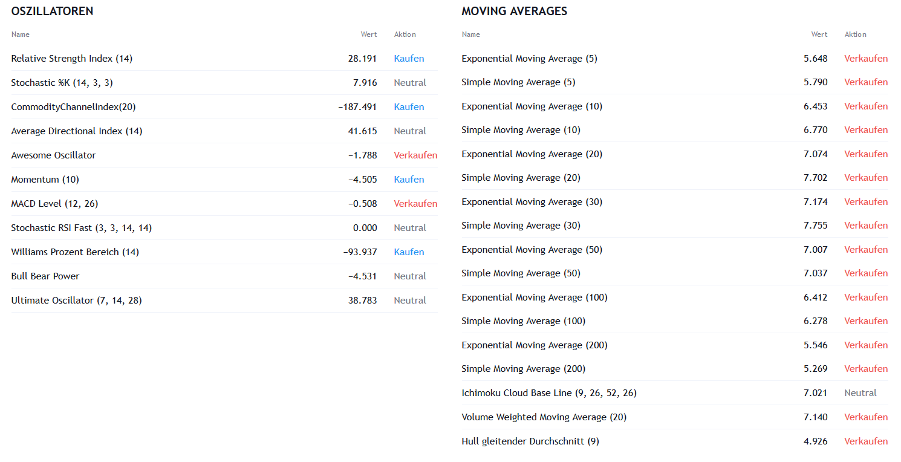This screenshot has width=901, height=462.
Task: Click the Aktion column header under Moving Averages
Action: (x=855, y=34)
